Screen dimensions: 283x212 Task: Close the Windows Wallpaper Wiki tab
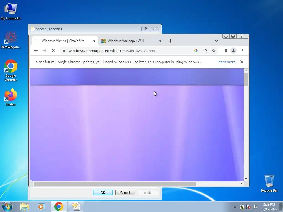(159, 41)
